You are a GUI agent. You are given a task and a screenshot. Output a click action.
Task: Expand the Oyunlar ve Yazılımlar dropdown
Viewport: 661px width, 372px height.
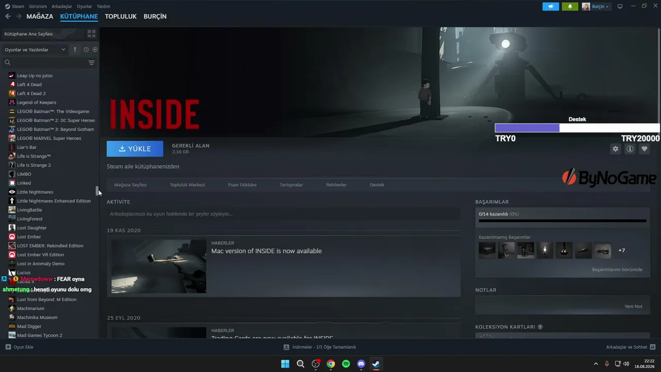coord(35,50)
